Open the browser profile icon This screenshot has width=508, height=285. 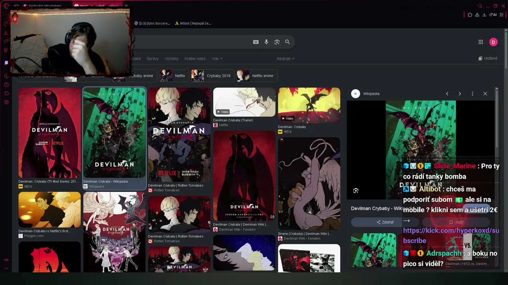[x=477, y=15]
